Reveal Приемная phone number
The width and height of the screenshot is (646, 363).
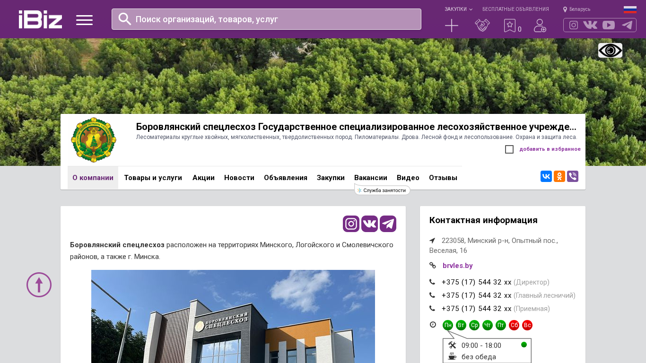pos(477,309)
